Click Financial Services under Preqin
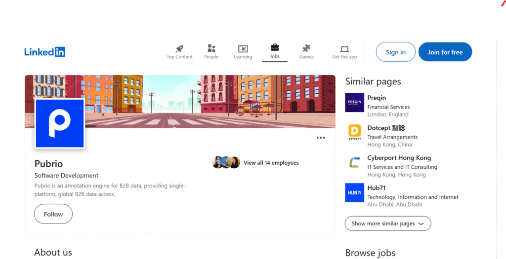The width and height of the screenshot is (506, 259). click(x=388, y=107)
